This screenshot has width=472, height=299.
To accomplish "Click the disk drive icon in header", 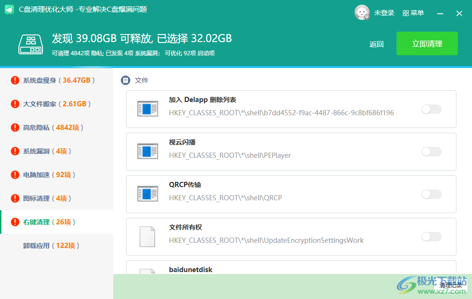I will pos(31,43).
